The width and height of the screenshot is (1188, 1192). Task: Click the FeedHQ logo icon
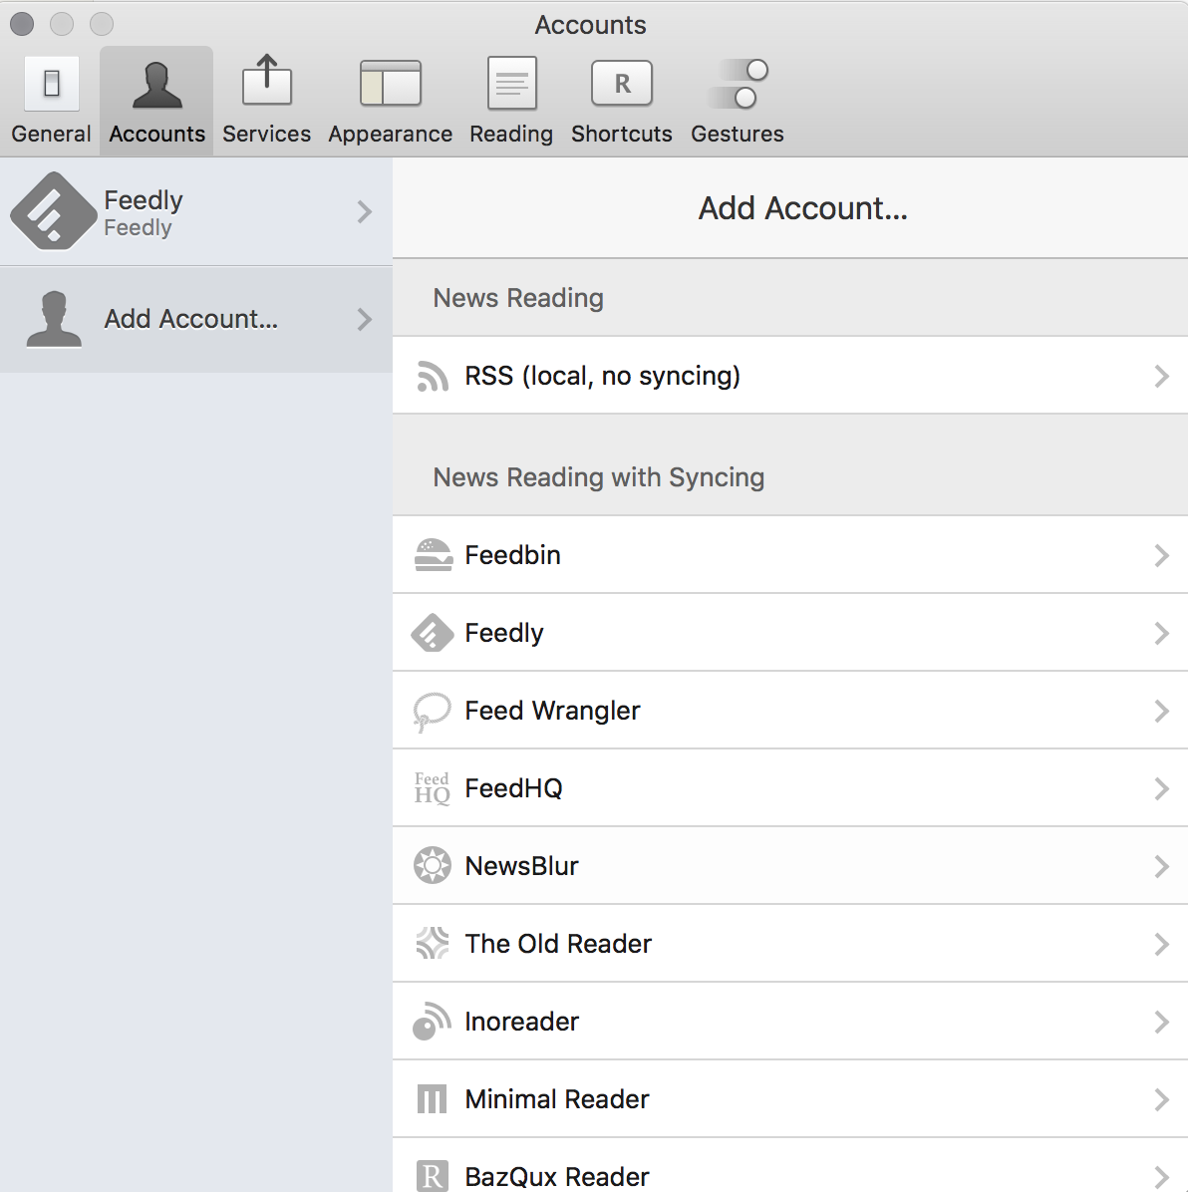coord(432,788)
